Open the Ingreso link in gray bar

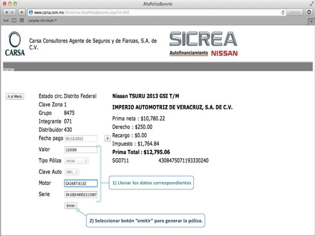click(8, 69)
